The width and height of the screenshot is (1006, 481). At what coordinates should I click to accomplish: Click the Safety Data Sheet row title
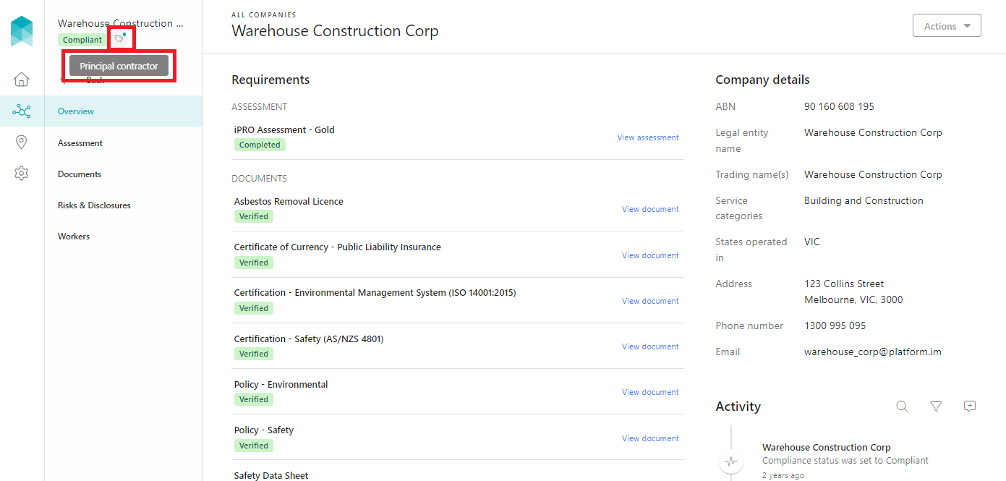271,476
